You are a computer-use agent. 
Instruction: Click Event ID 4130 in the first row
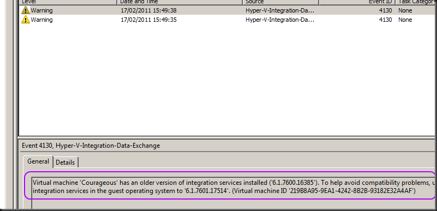pos(385,10)
